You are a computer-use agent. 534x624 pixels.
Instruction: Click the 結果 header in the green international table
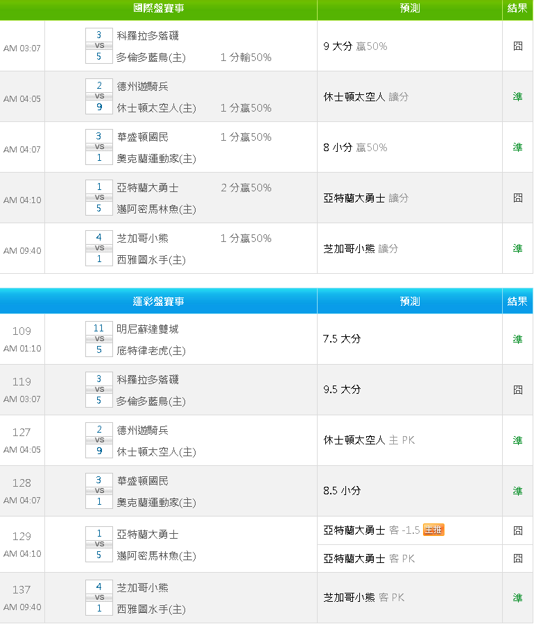point(517,8)
